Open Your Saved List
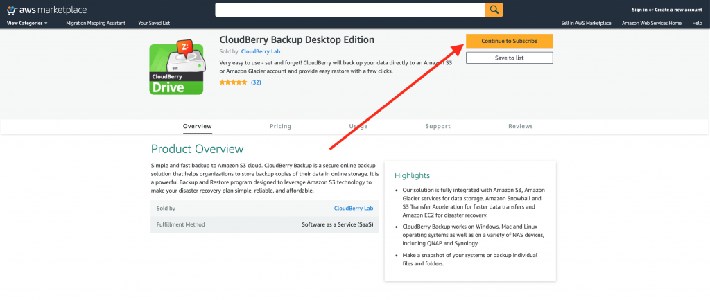Screen dimensions: 710x300 click(154, 23)
